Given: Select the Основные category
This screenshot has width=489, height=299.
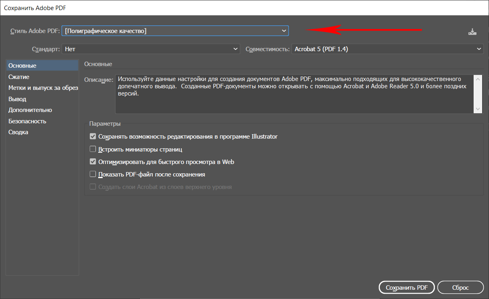Looking at the screenshot, I should click(42, 65).
